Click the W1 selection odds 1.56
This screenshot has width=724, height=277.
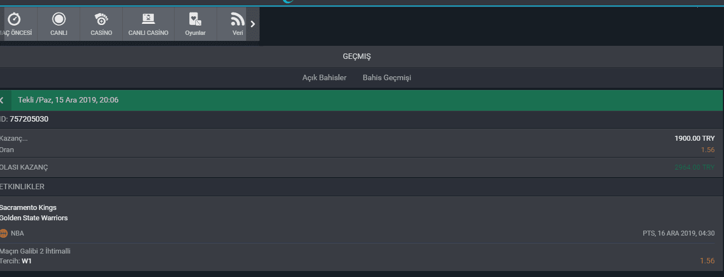click(707, 261)
